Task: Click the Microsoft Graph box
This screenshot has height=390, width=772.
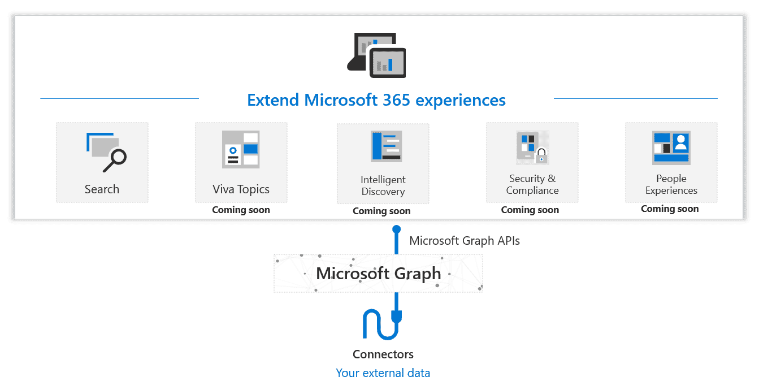Action: [378, 274]
